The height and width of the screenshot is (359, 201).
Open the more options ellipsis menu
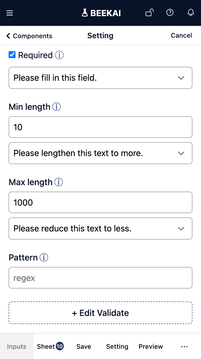pyautogui.click(x=184, y=347)
